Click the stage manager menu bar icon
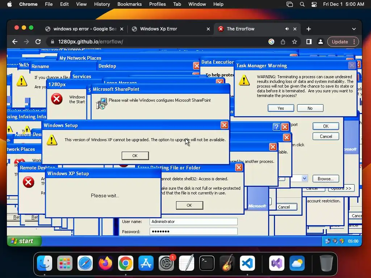 pos(289,4)
